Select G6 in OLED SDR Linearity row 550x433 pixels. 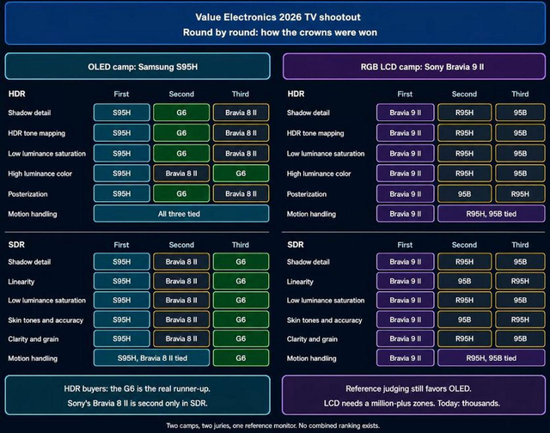click(x=241, y=281)
